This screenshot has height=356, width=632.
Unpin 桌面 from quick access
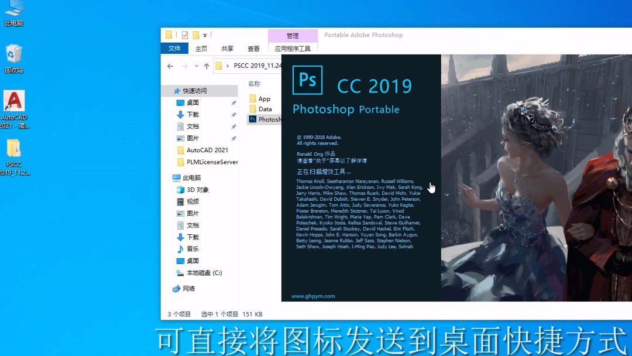233,102
